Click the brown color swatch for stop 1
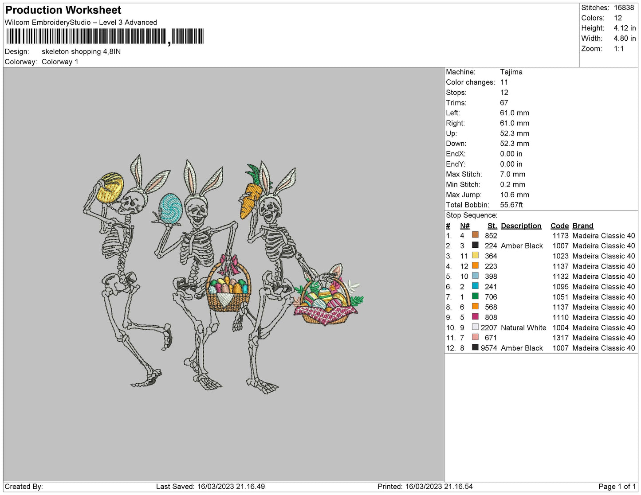 [x=476, y=235]
